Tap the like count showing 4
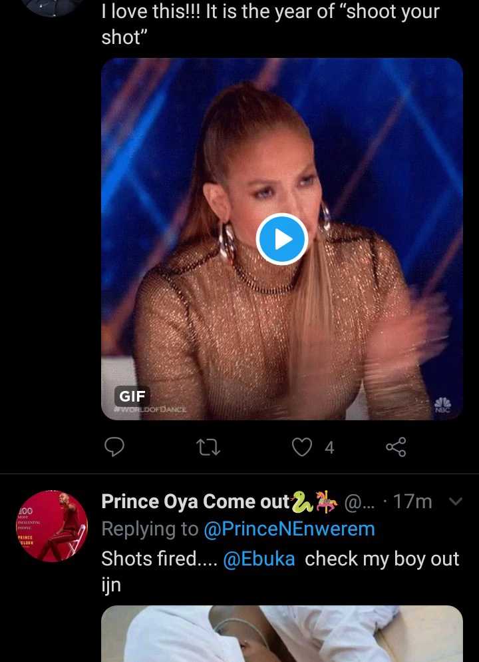 point(329,448)
